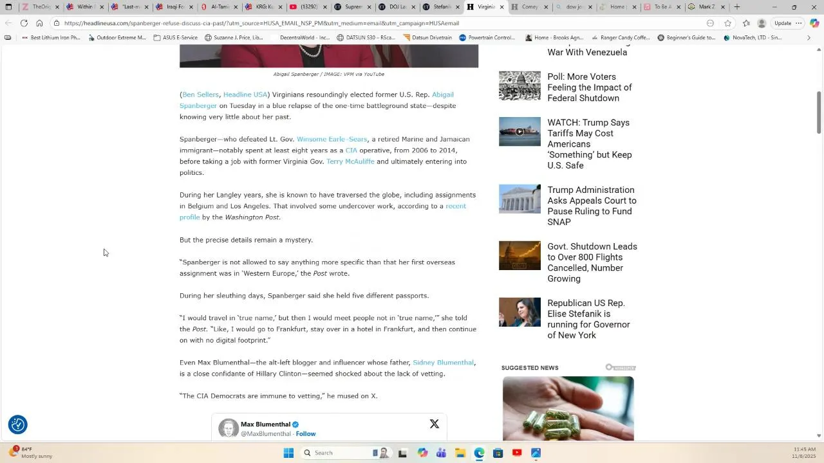Open the Terry McAuliffe link

pyautogui.click(x=350, y=161)
